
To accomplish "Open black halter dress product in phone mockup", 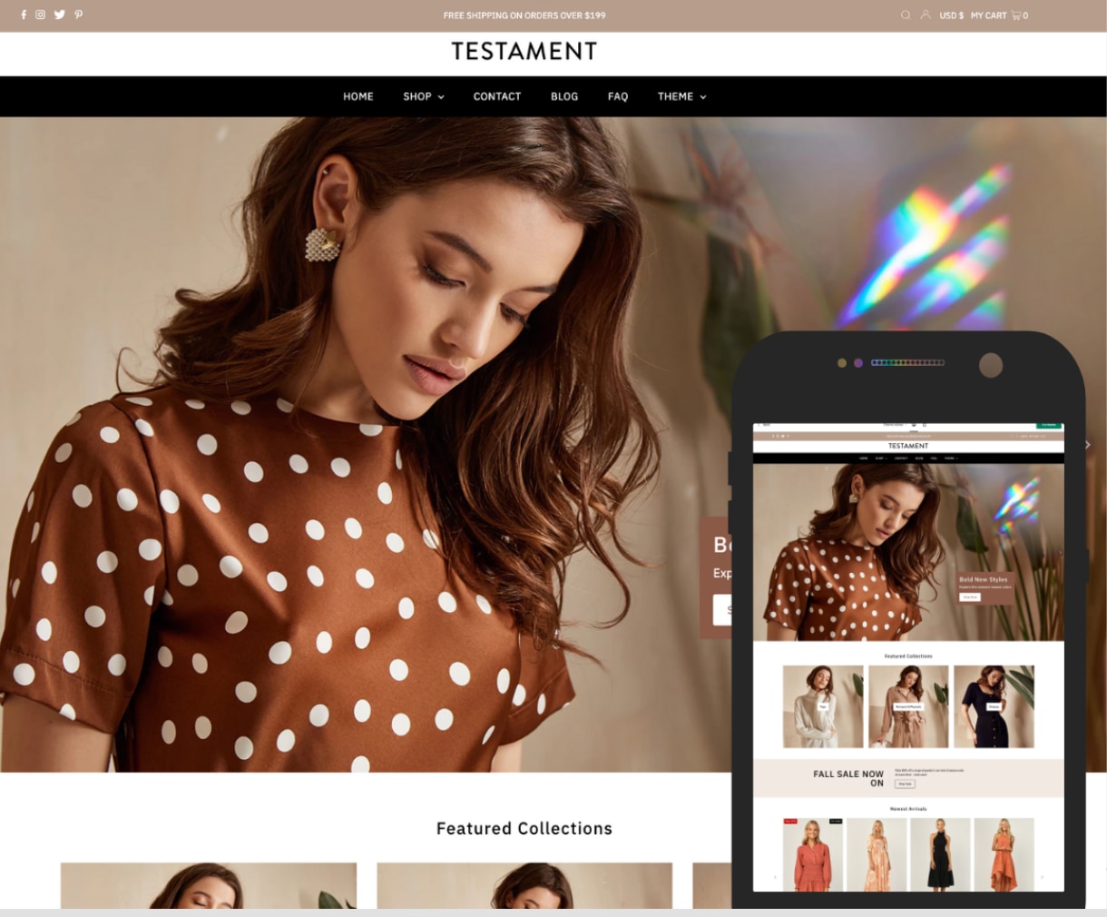I will (940, 854).
